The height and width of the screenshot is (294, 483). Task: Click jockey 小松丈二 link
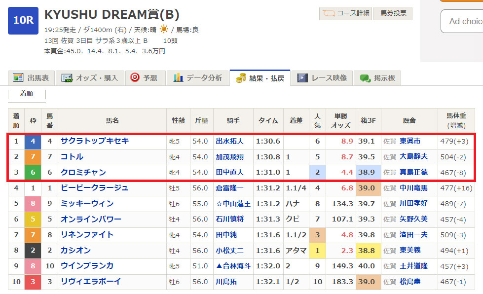(x=229, y=251)
